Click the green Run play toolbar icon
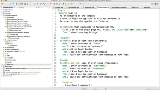Viewport: 160px width, 90px height. pyautogui.click(x=41, y=4)
